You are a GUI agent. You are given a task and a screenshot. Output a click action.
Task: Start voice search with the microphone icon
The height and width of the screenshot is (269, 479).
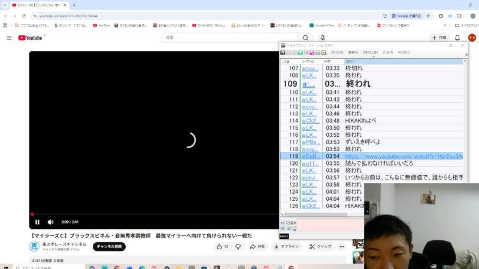tap(322, 38)
